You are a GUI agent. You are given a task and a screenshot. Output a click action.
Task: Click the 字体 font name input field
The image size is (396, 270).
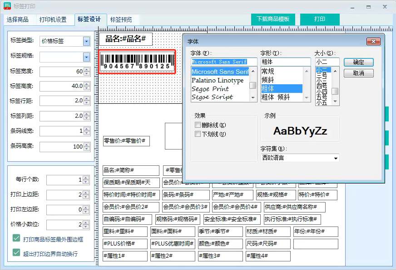224,62
